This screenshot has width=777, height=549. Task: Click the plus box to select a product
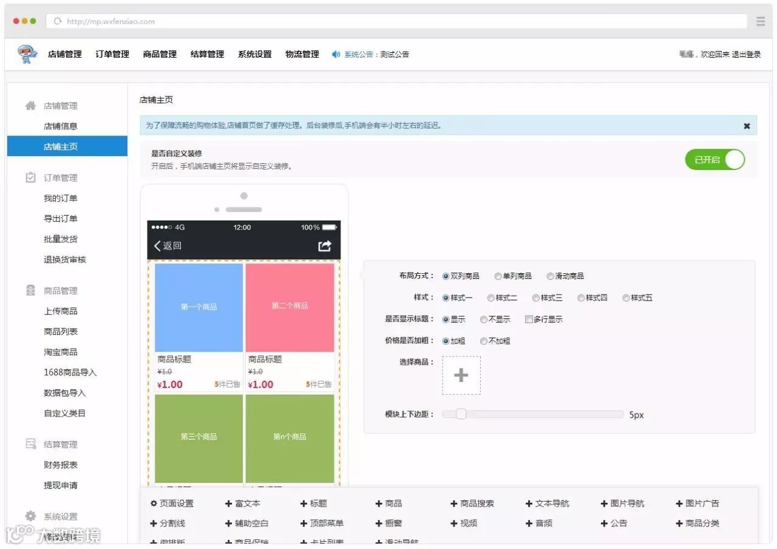tap(461, 375)
